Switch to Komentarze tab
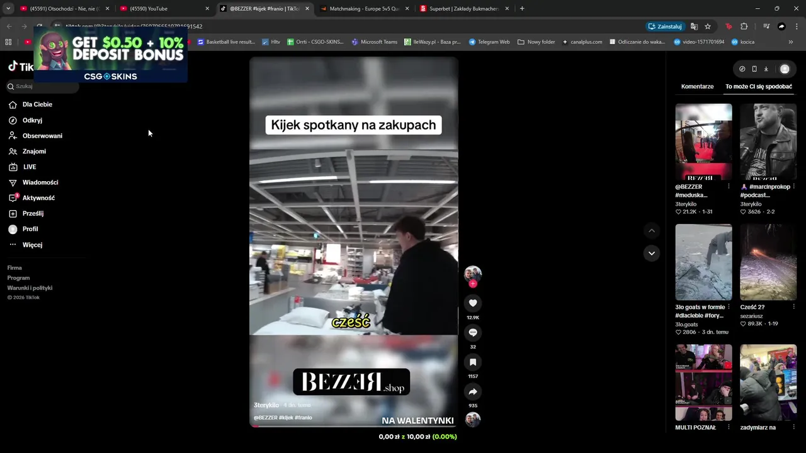Screen dimensions: 806x453 point(697,87)
